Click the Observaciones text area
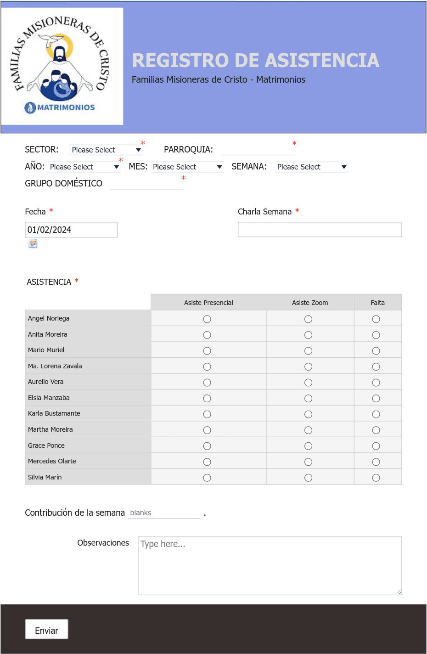 [x=270, y=565]
